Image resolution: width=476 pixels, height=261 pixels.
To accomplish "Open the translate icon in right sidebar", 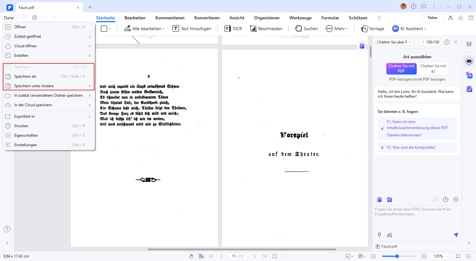I will point(469,75).
